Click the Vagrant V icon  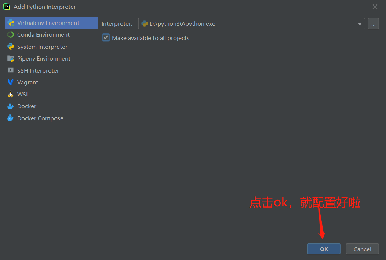pos(11,82)
